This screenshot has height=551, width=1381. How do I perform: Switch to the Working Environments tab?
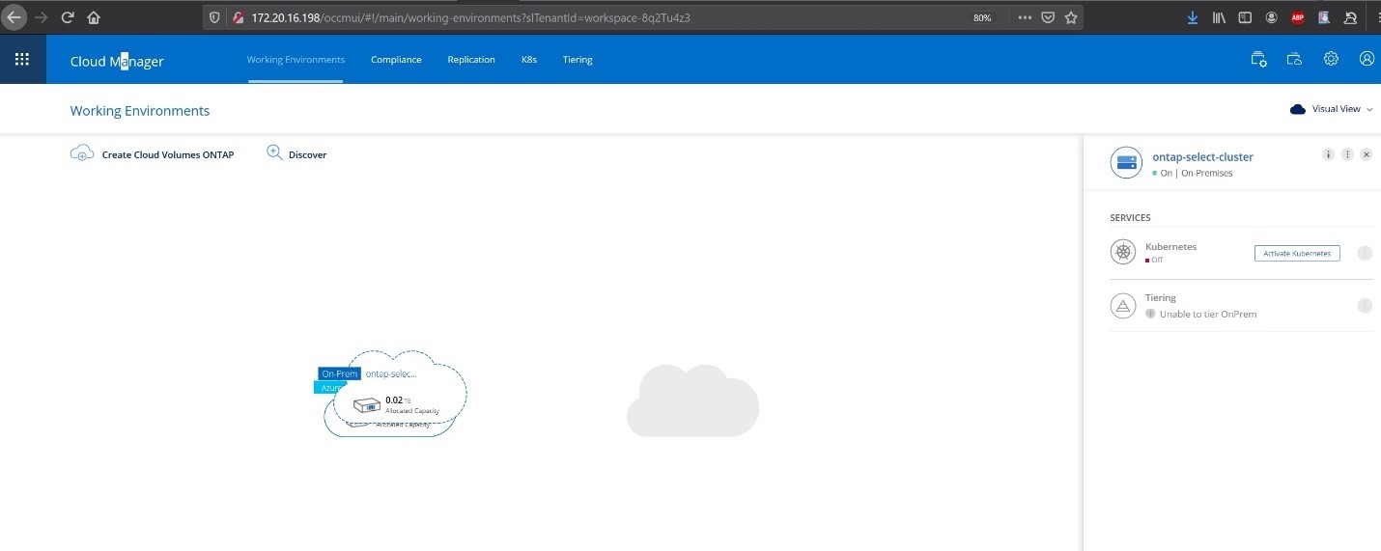click(x=296, y=60)
